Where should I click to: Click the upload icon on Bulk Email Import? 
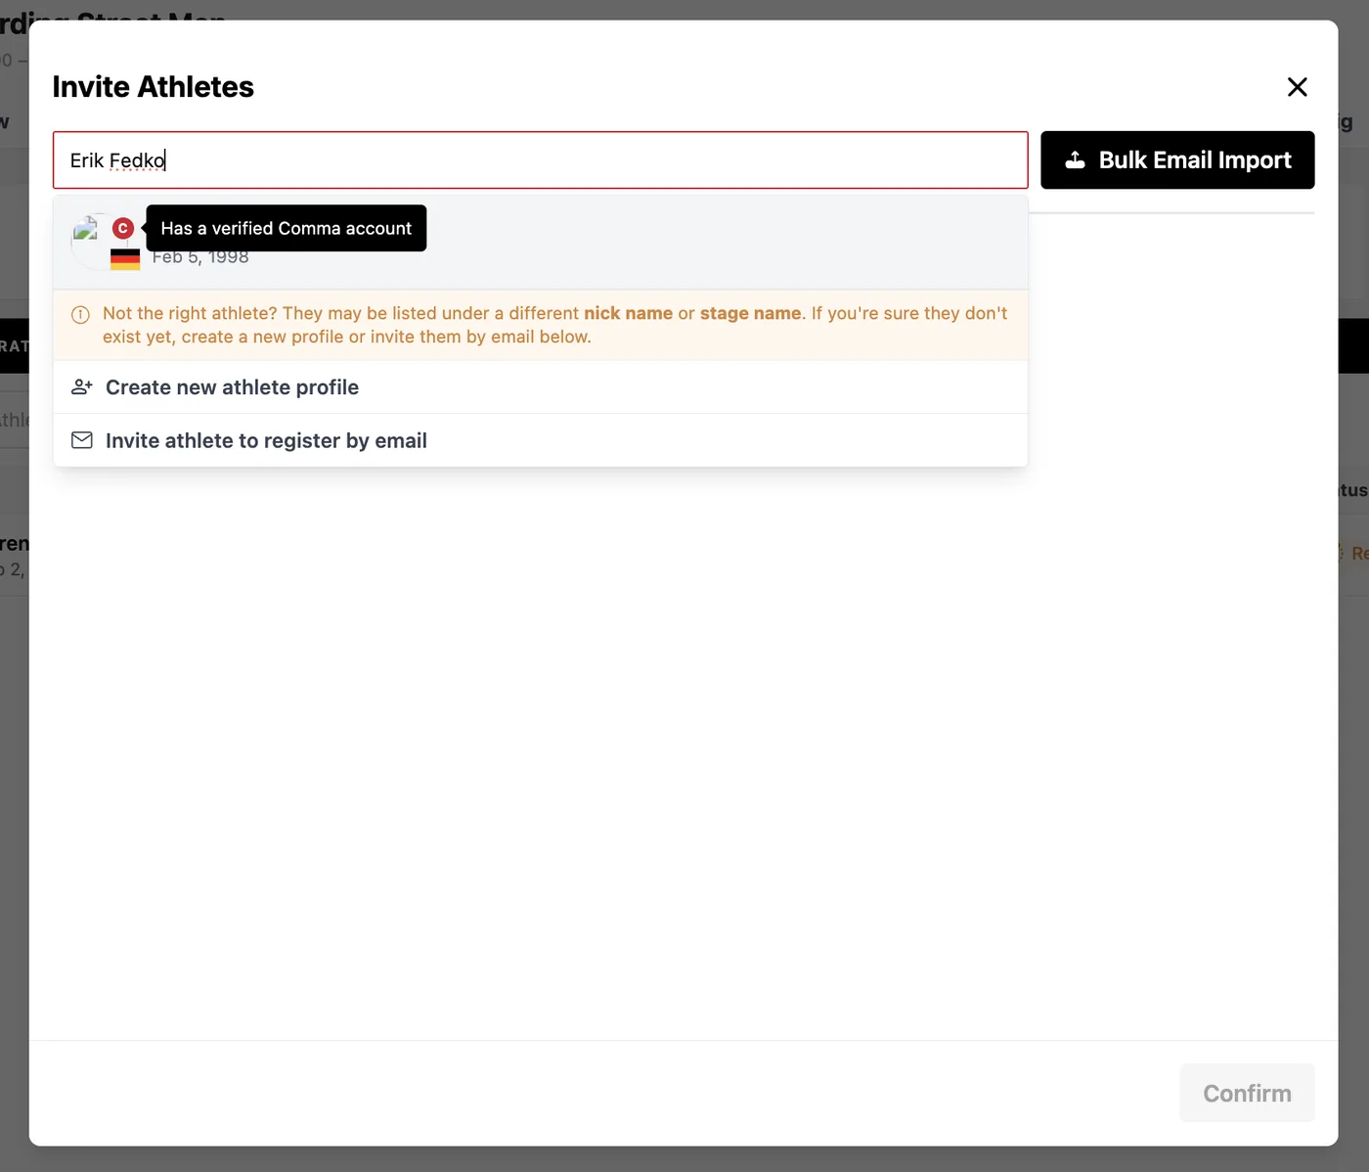coord(1075,160)
